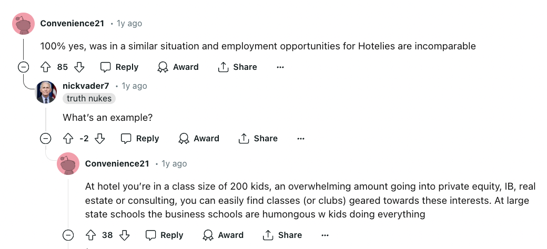Click the "truth nukes" user flair

[x=89, y=99]
